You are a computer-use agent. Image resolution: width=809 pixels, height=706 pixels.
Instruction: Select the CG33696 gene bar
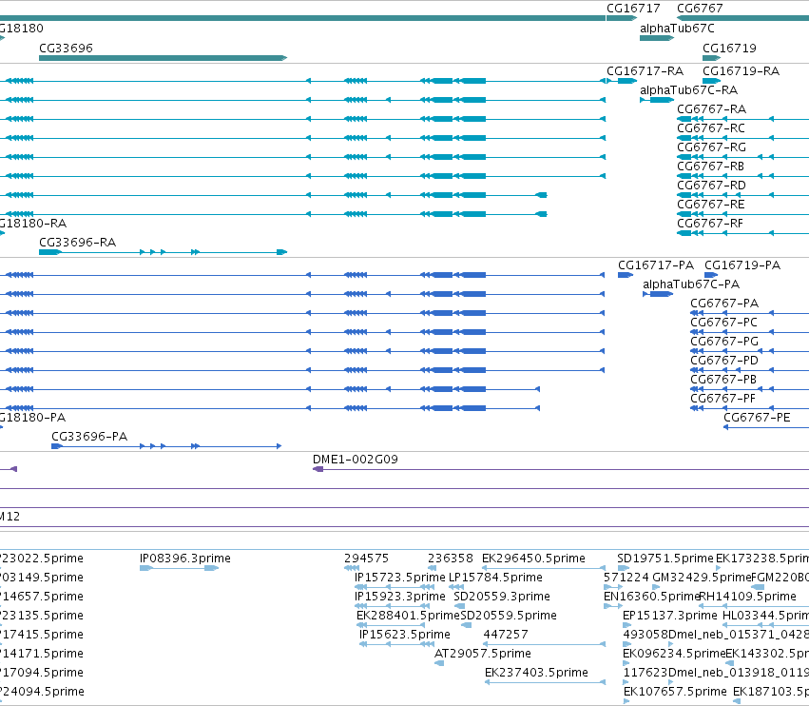tap(164, 58)
